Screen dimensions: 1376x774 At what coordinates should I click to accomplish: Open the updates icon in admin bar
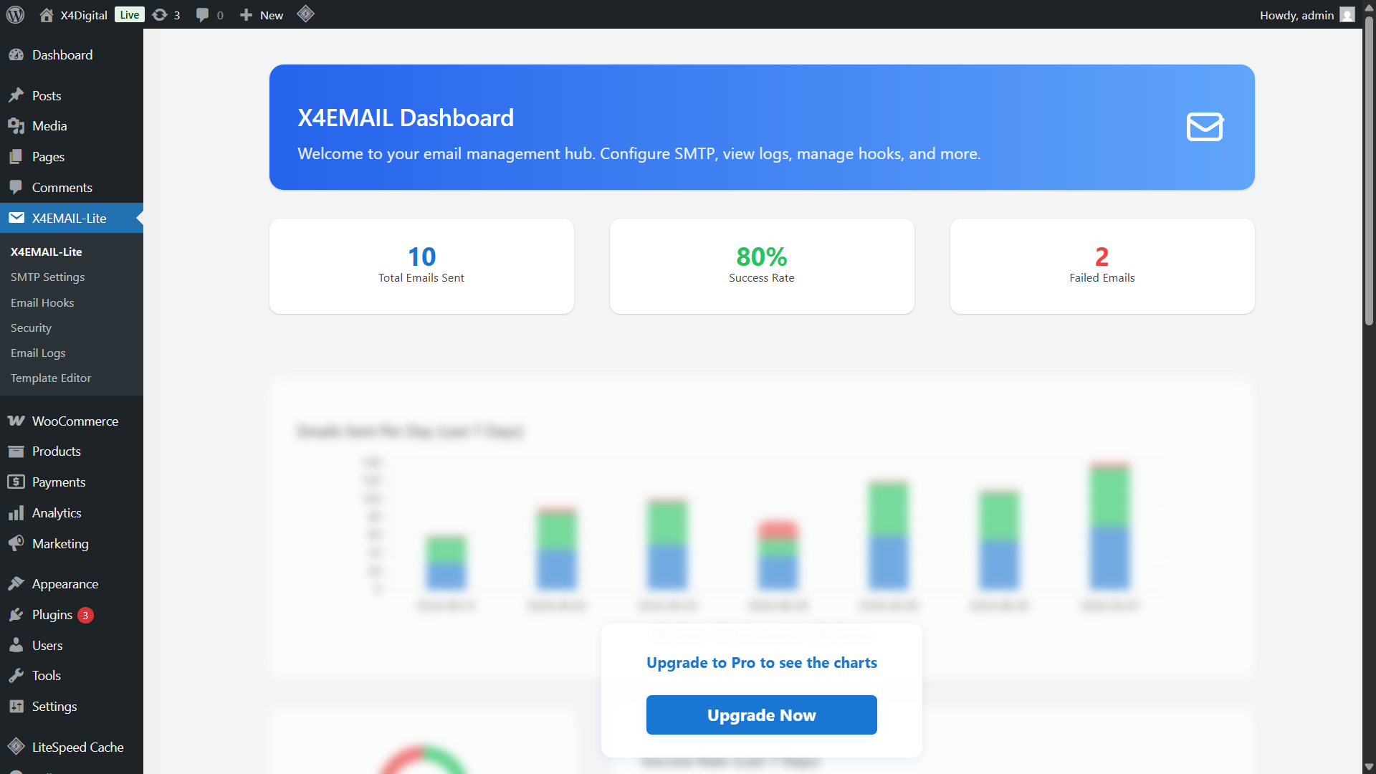tap(161, 14)
